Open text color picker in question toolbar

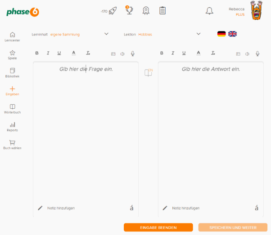coord(73,53)
